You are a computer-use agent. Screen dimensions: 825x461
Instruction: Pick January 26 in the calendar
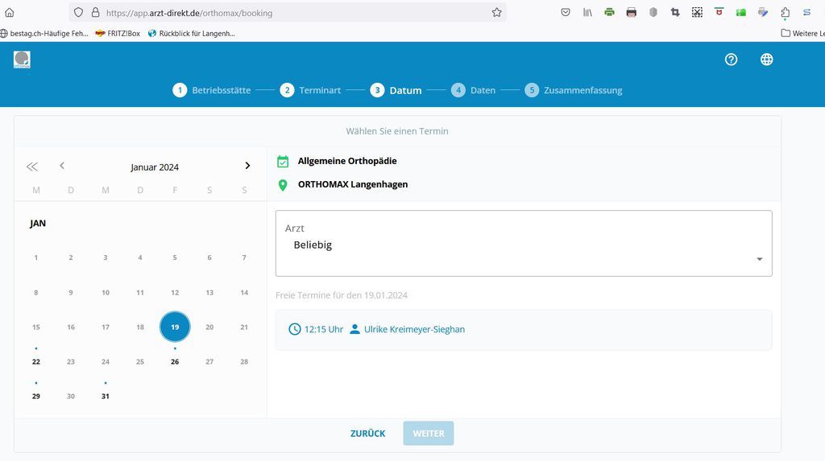pos(175,361)
